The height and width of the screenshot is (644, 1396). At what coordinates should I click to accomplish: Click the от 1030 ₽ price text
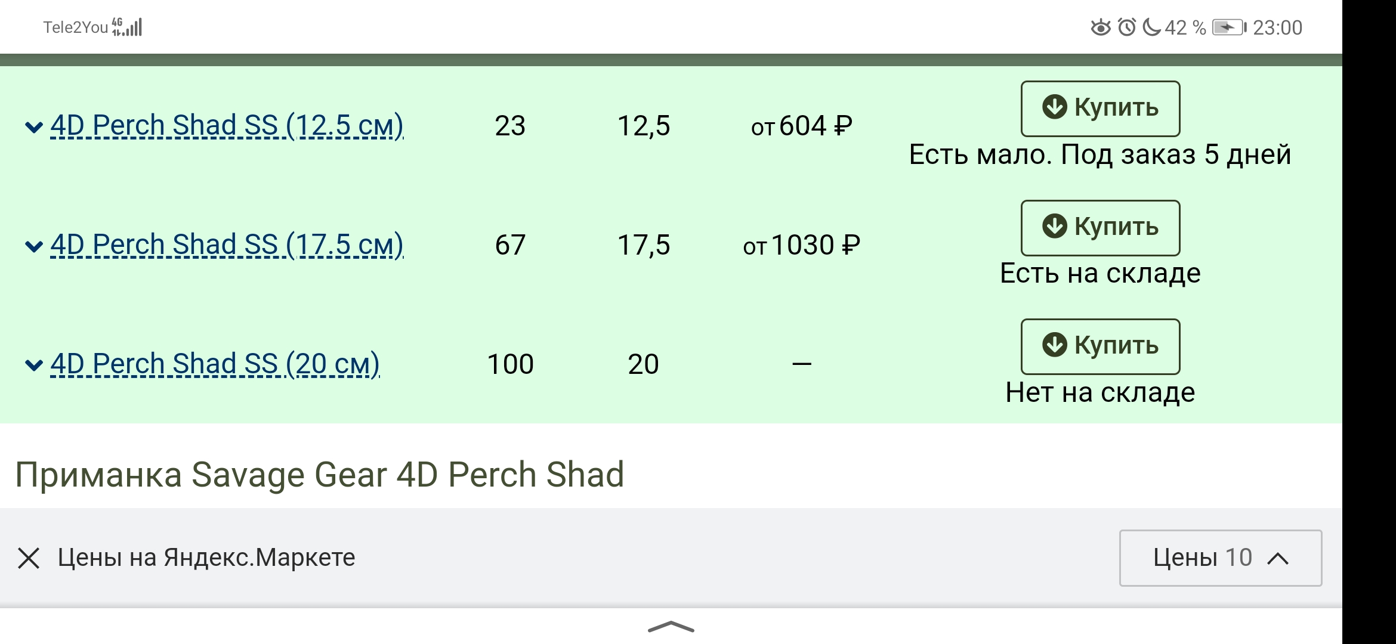click(x=801, y=245)
